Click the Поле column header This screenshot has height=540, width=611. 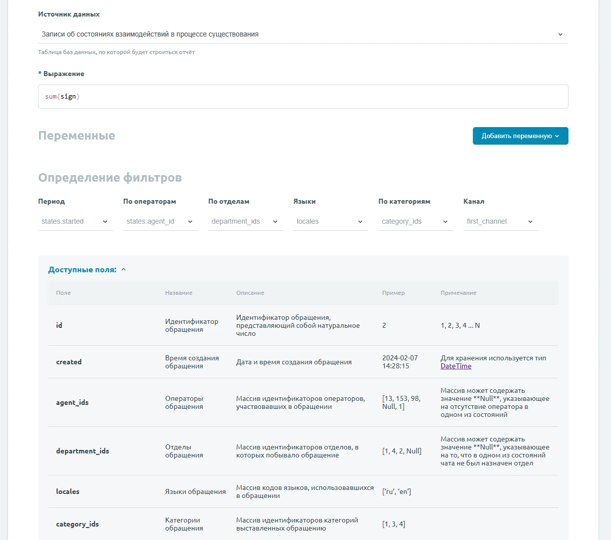pyautogui.click(x=64, y=293)
